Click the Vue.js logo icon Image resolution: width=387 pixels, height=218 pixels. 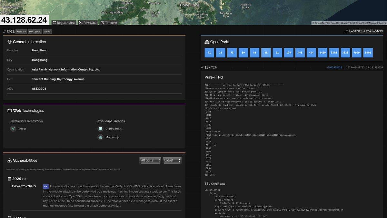[13, 129]
